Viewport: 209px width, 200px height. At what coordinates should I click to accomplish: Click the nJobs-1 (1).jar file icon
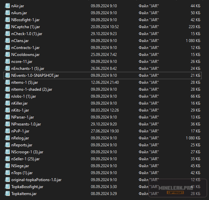coord(7,96)
